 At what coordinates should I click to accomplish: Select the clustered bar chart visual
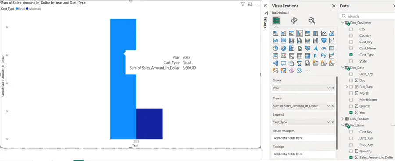(x=291, y=33)
